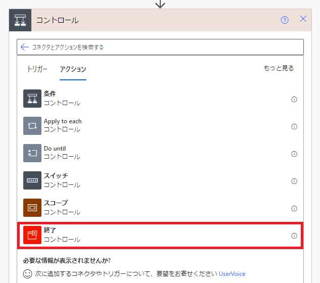Click the Control connector header icon
The height and width of the screenshot is (283, 320).
(x=20, y=20)
